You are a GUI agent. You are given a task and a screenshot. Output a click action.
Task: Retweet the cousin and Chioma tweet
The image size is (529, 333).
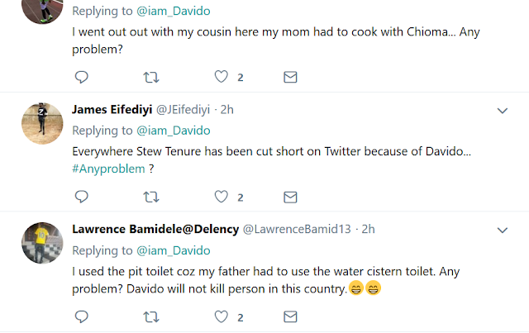click(x=150, y=77)
